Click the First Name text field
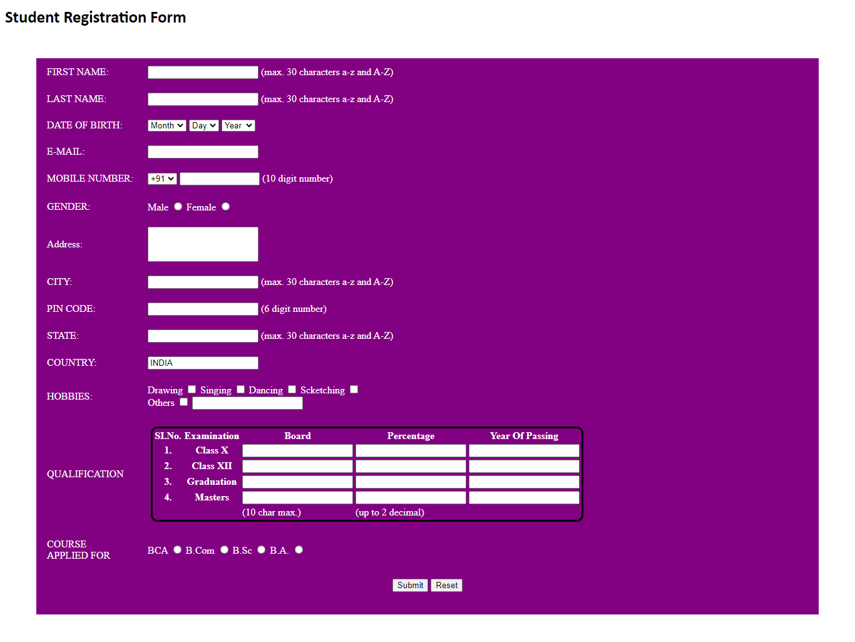 (203, 73)
